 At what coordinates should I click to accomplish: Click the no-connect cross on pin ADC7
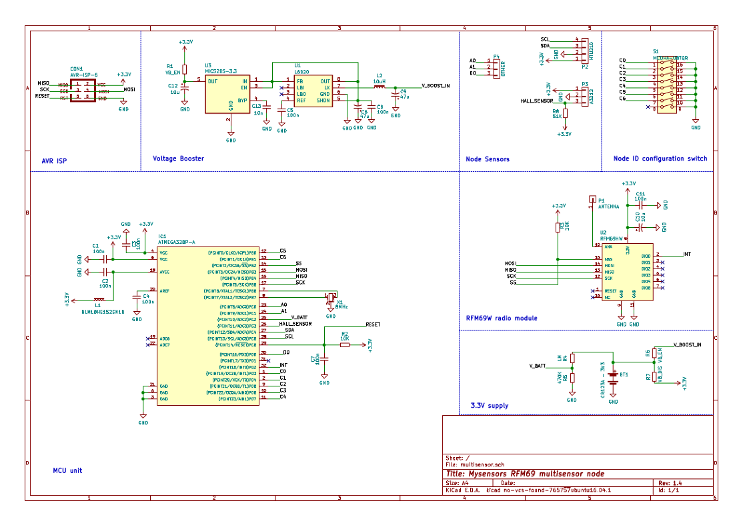tap(148, 344)
